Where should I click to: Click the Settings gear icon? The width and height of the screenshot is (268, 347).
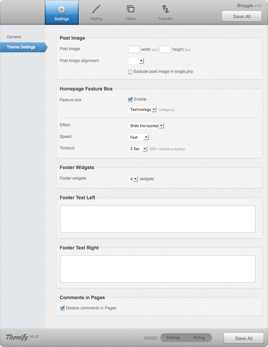61,10
